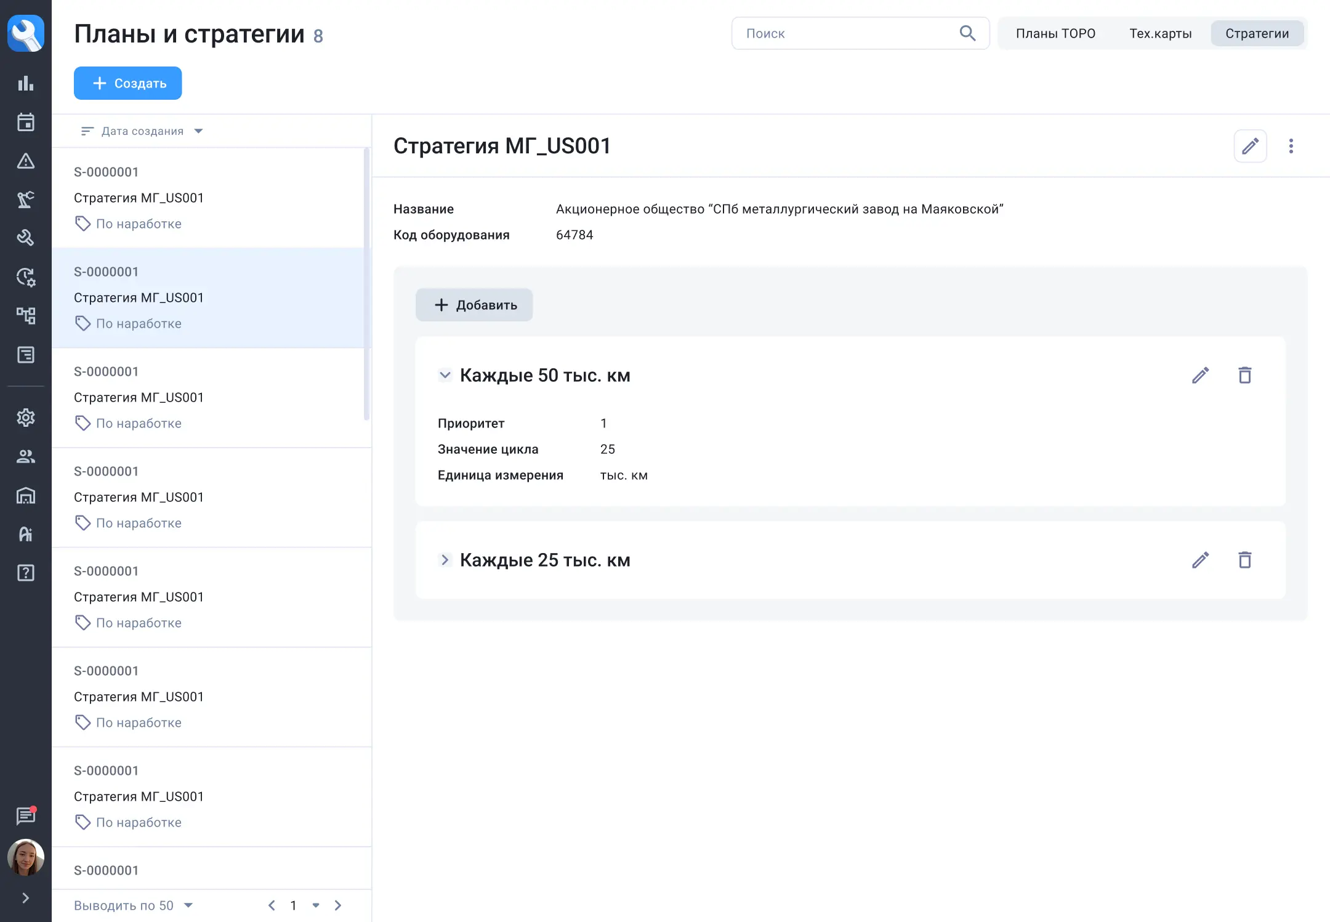Click the settings gear sidebar icon
The height and width of the screenshot is (922, 1330).
point(25,418)
